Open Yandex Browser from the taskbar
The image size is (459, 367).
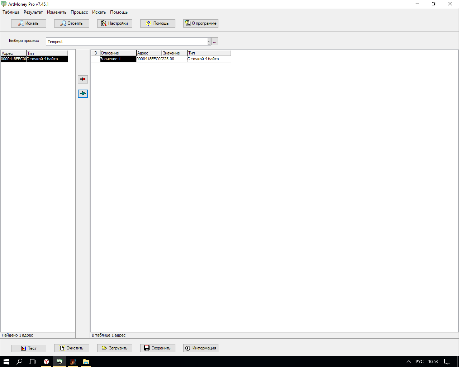point(46,362)
